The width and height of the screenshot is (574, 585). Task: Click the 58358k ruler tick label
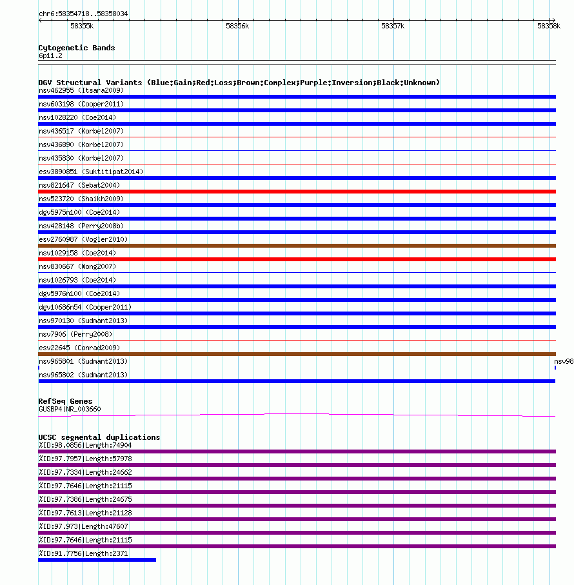(549, 26)
